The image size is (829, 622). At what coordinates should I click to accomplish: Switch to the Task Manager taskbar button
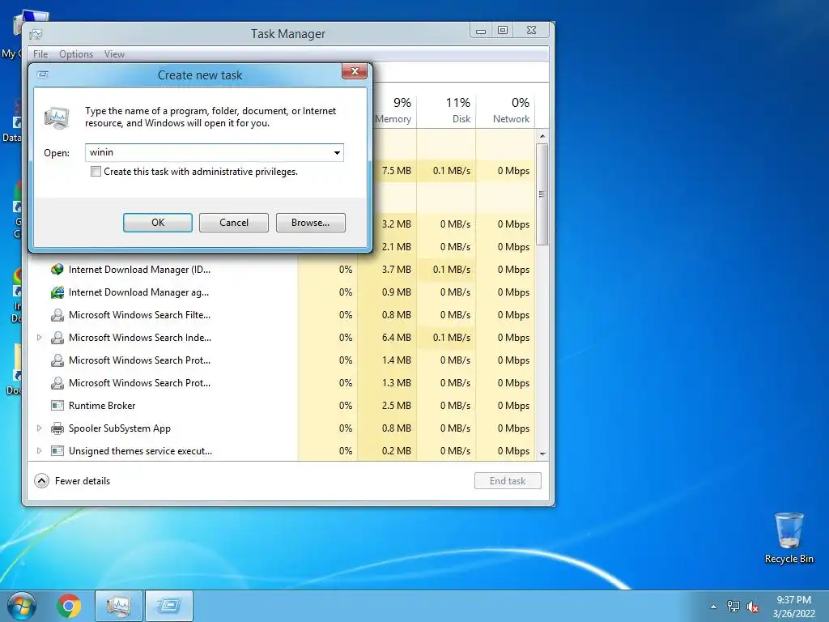(x=118, y=606)
